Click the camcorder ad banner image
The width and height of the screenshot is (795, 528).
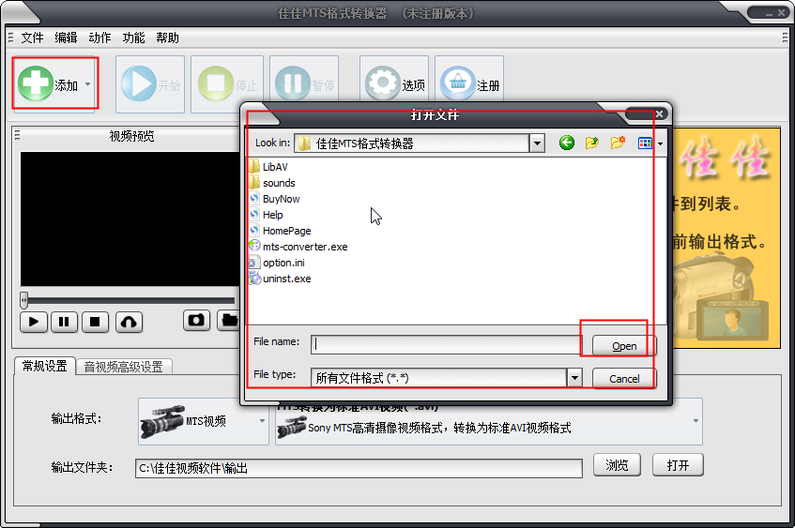click(x=725, y=237)
